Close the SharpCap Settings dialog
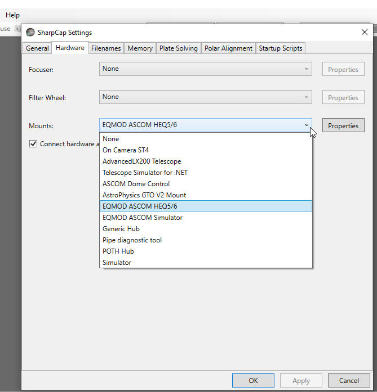 pyautogui.click(x=364, y=33)
